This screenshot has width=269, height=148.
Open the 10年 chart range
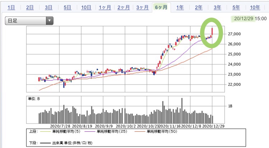[x=255, y=8]
